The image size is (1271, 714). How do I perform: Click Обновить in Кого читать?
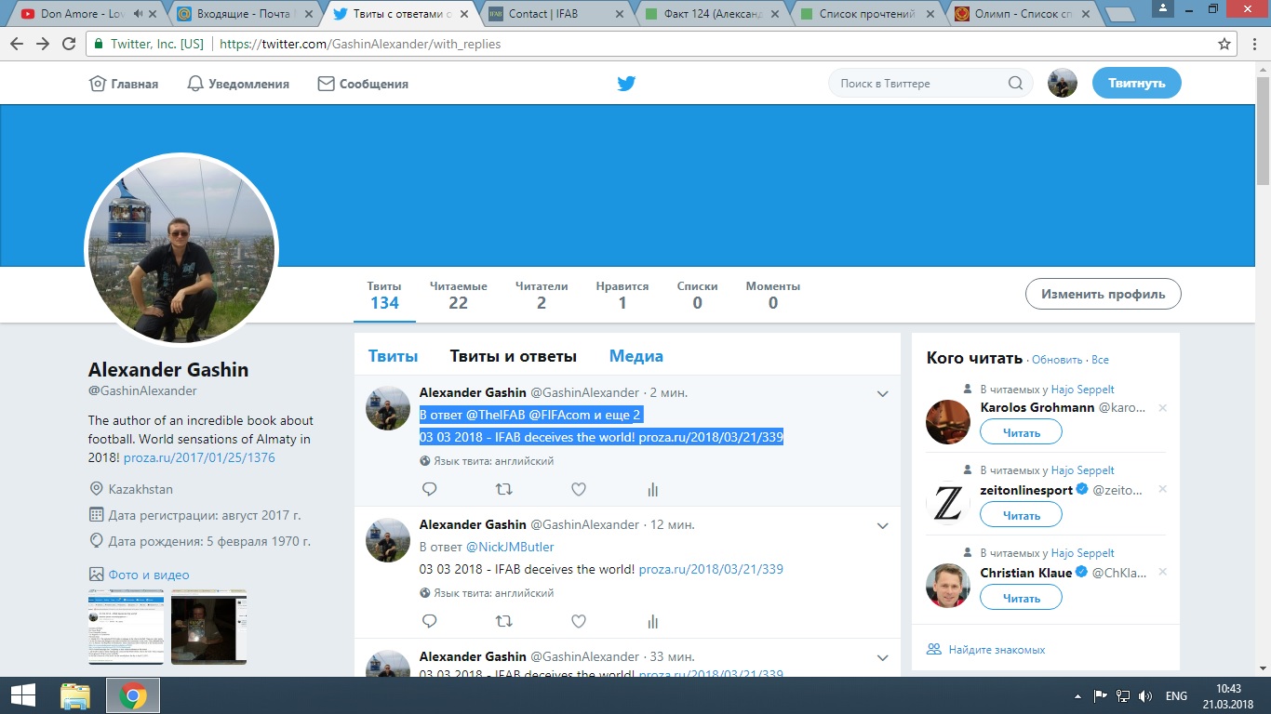click(x=1057, y=360)
